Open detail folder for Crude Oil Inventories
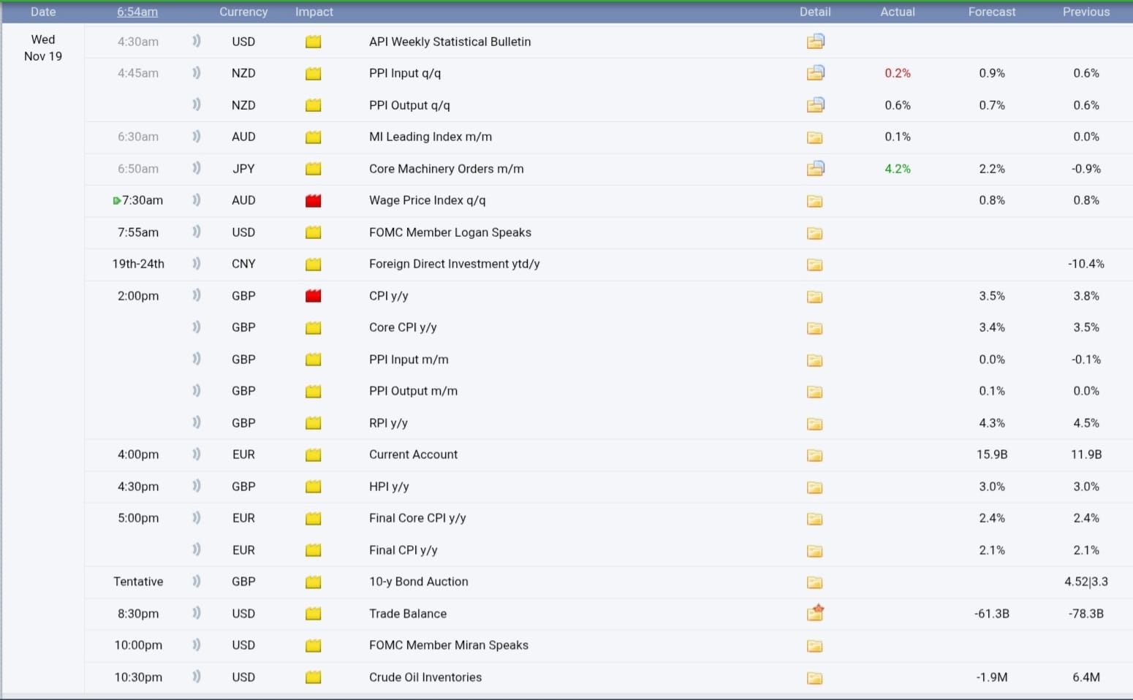This screenshot has width=1133, height=700. click(x=814, y=678)
